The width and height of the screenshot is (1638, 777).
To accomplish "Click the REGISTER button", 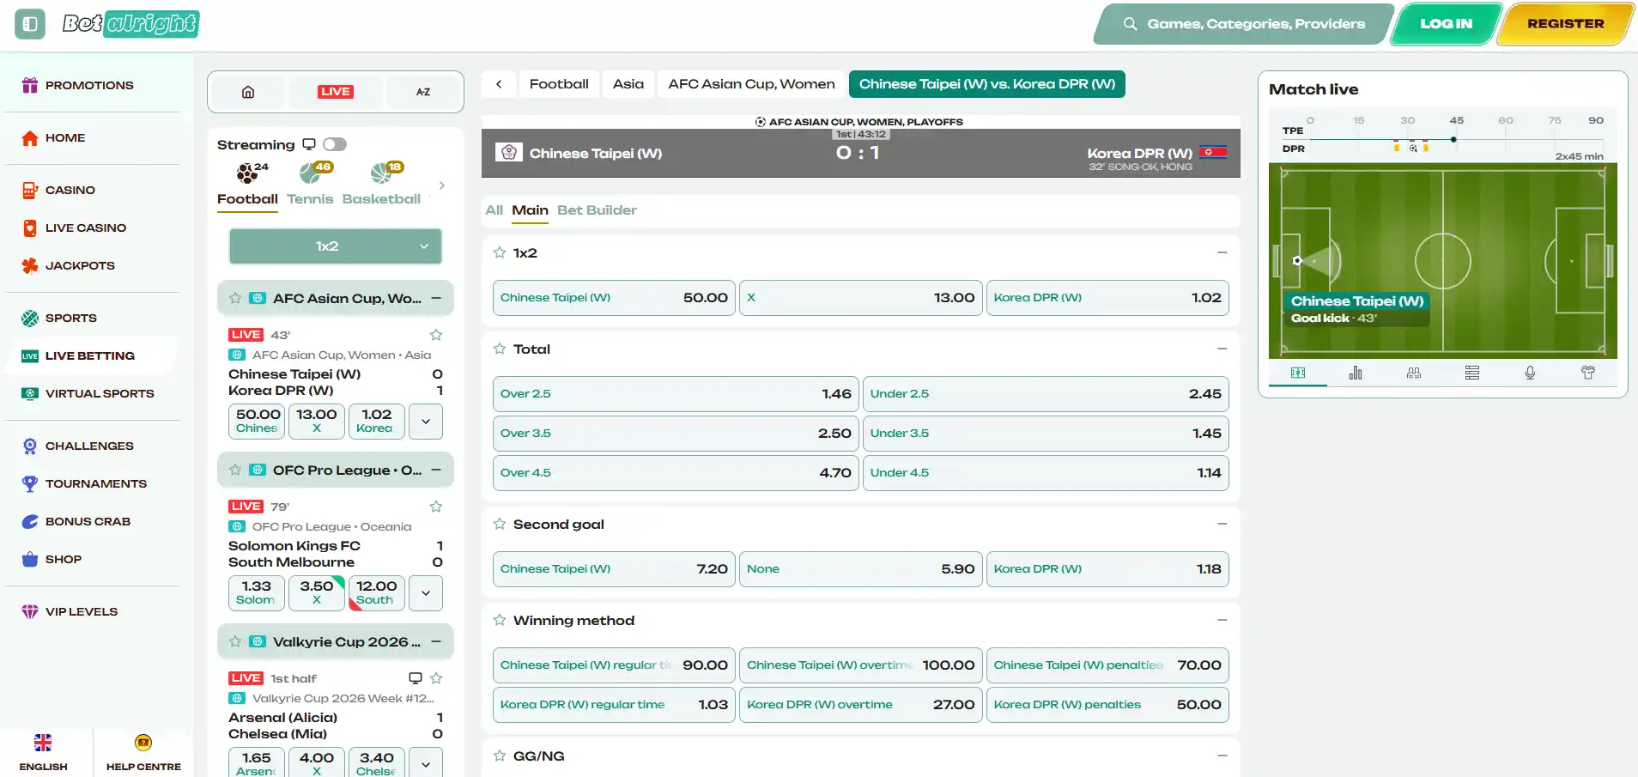I will (x=1565, y=24).
